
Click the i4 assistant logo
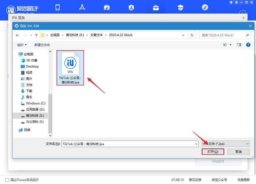(22, 9)
